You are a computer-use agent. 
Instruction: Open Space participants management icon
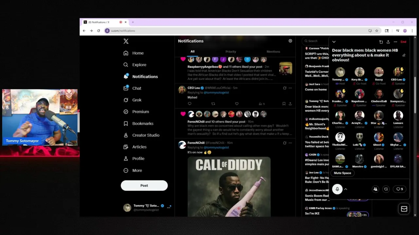tap(375, 189)
